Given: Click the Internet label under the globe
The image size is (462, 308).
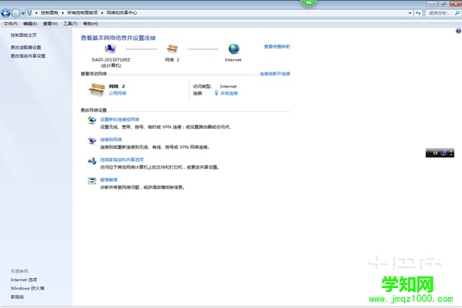Looking at the screenshot, I should 233,60.
